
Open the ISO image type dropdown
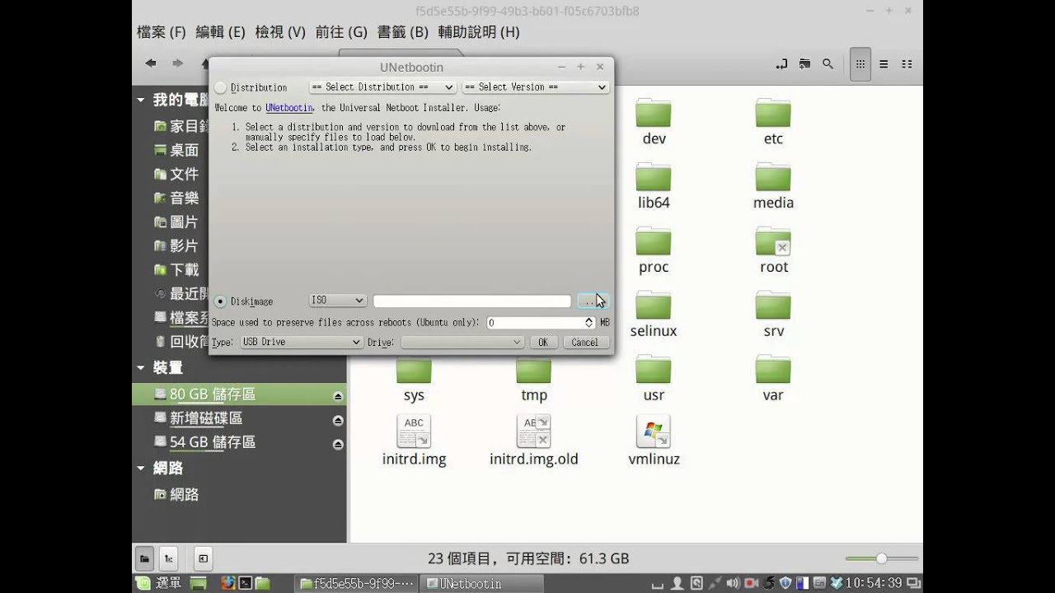pos(337,301)
